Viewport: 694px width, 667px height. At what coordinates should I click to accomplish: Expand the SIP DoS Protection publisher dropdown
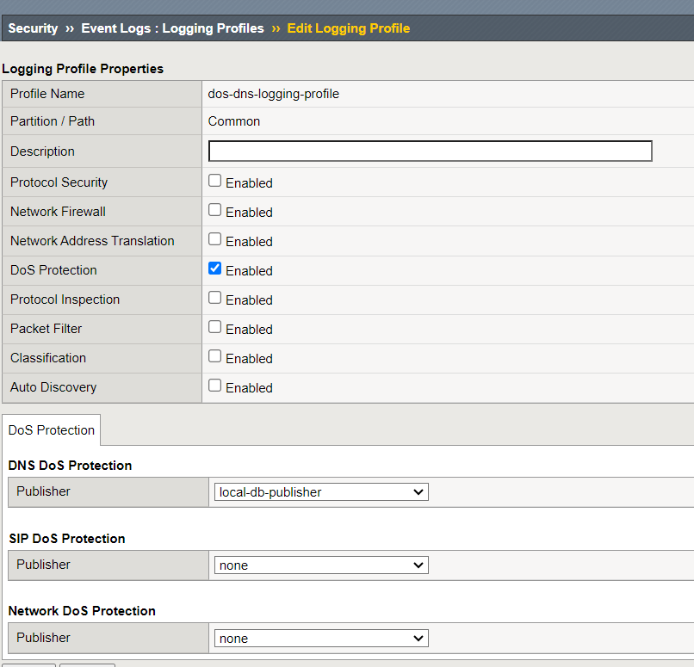(321, 565)
